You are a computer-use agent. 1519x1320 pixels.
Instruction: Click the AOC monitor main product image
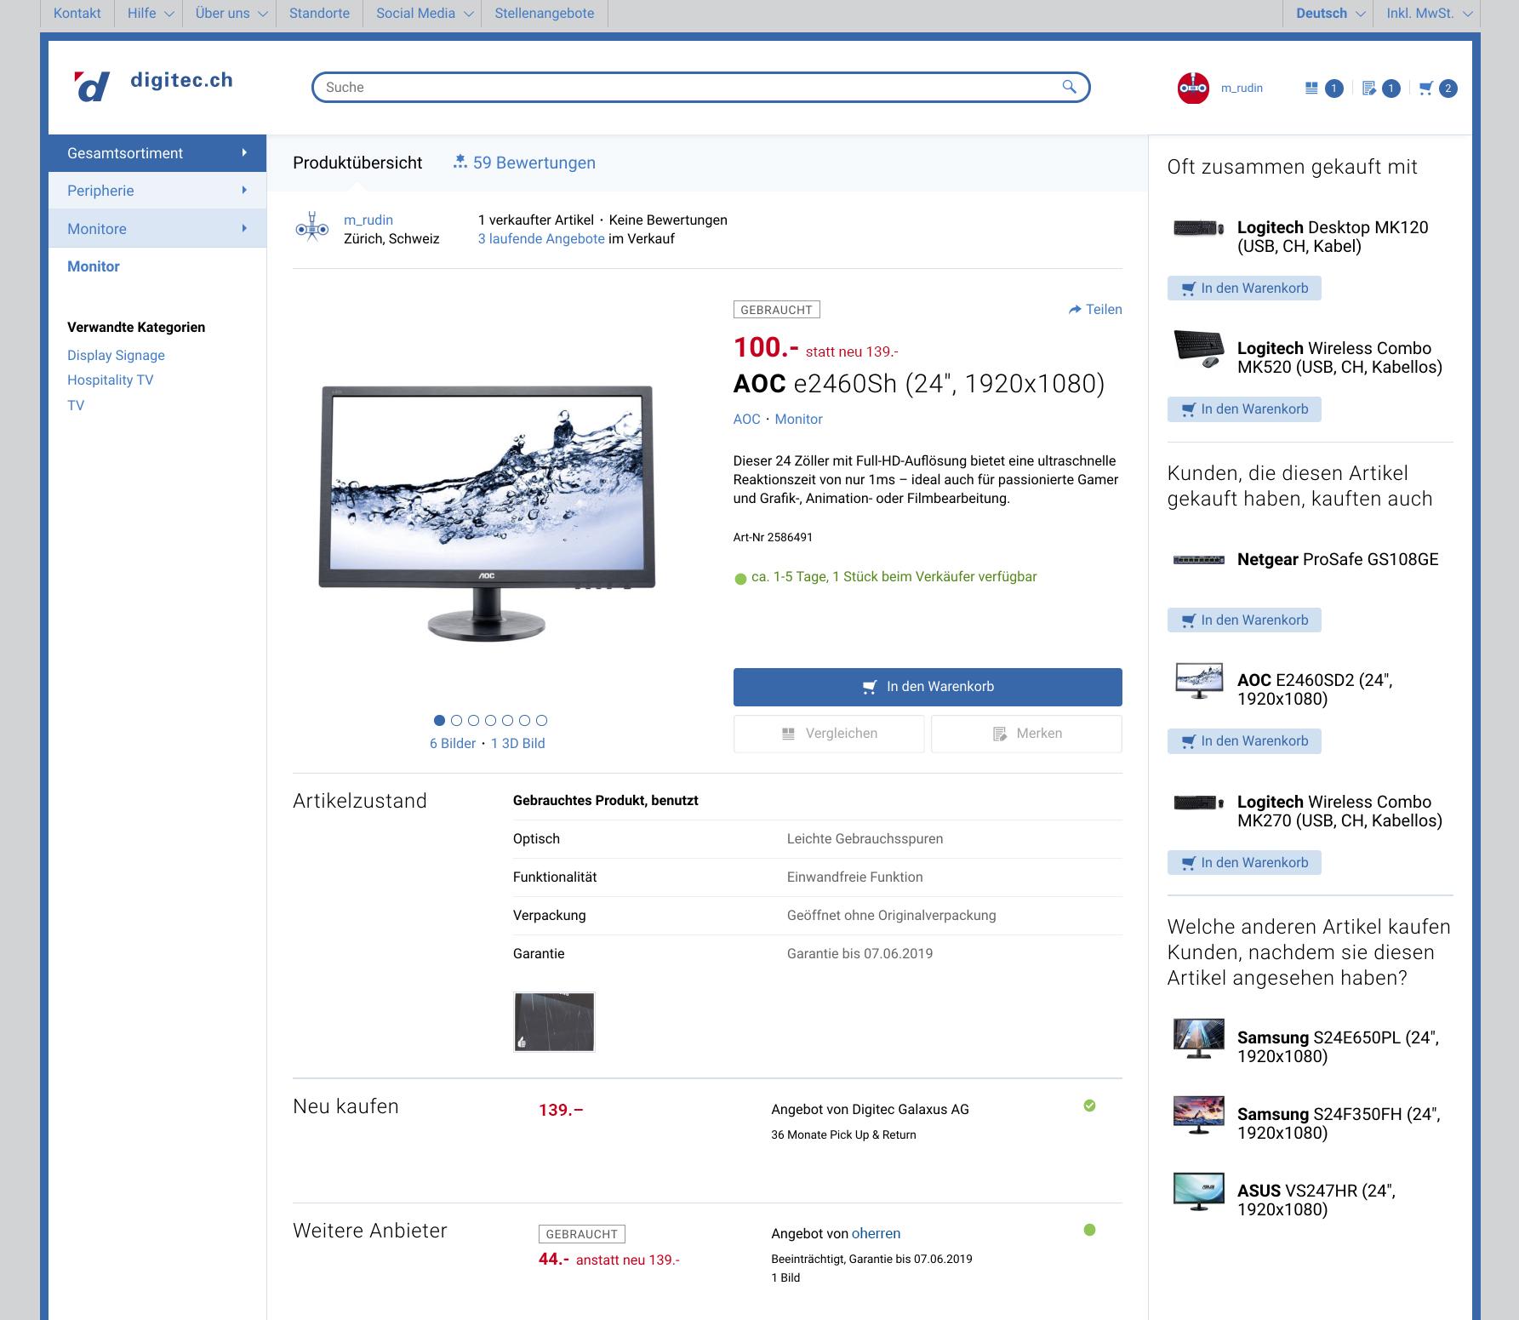(x=487, y=513)
